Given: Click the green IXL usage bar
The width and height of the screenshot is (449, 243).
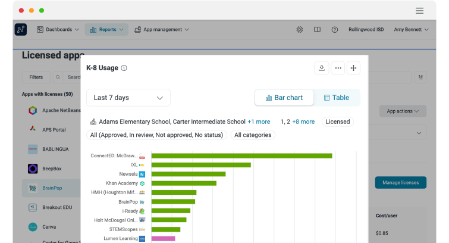Looking at the screenshot, I should [201, 165].
